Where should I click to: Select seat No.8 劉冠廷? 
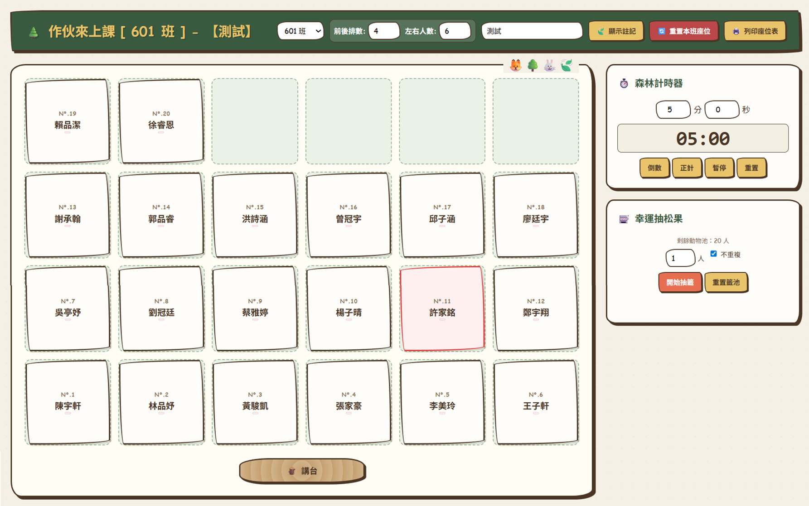161,308
